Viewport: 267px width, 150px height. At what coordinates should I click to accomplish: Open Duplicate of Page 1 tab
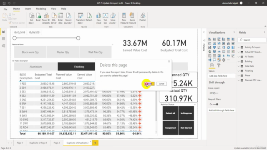pyautogui.click(x=38, y=143)
